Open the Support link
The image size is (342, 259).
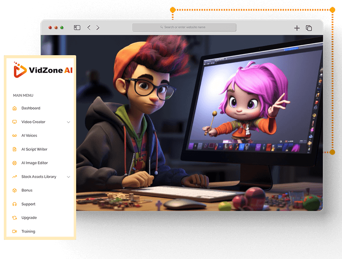click(x=28, y=204)
